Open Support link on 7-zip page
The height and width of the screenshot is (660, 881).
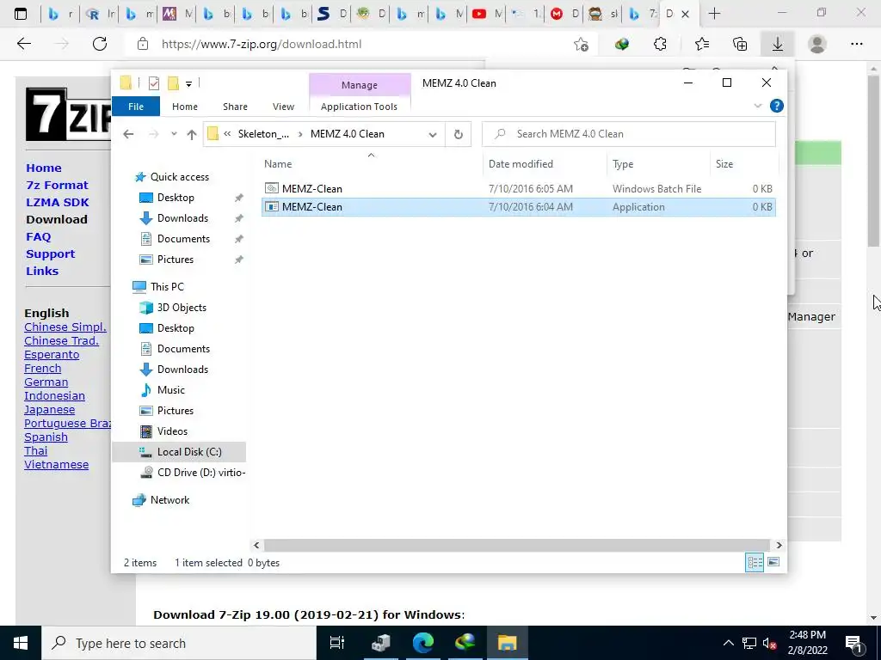click(50, 254)
